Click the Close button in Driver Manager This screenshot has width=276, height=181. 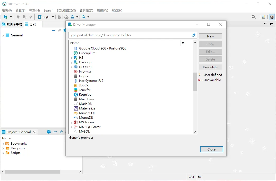pos(211,149)
